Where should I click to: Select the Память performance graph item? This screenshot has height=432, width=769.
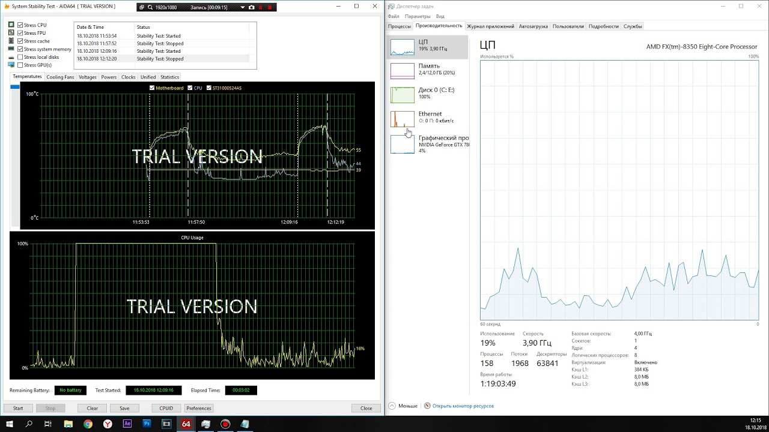[428, 70]
